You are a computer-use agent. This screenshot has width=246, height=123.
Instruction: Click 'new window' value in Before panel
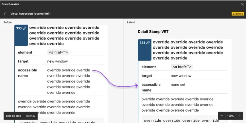[58, 61]
